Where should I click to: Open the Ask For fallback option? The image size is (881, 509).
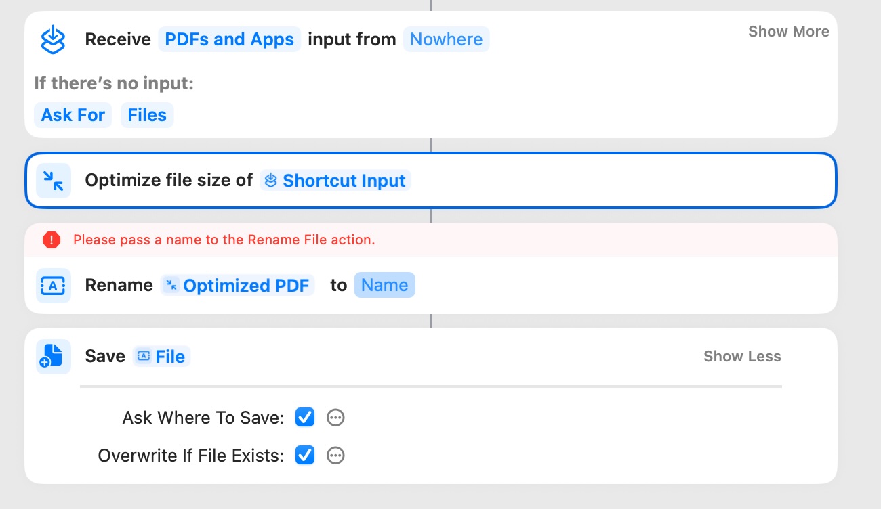click(x=73, y=115)
